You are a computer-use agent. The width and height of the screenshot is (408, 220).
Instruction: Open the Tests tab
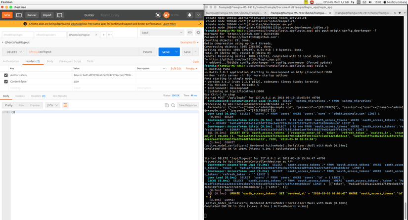[91, 61]
